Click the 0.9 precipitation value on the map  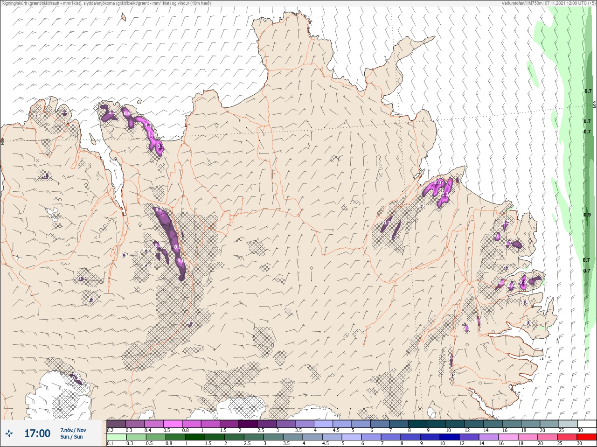coord(587,215)
